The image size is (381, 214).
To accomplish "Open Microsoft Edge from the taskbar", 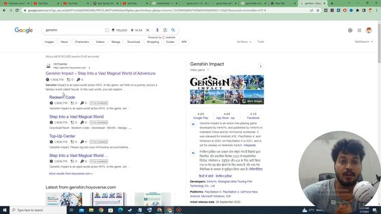I will click(120, 210).
